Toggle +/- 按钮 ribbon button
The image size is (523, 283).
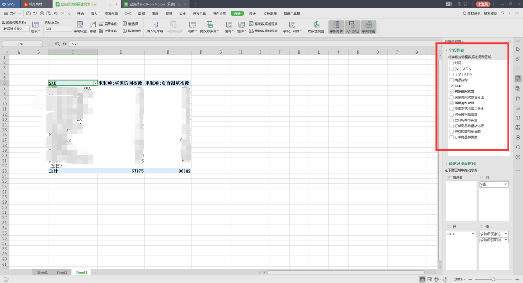point(352,28)
